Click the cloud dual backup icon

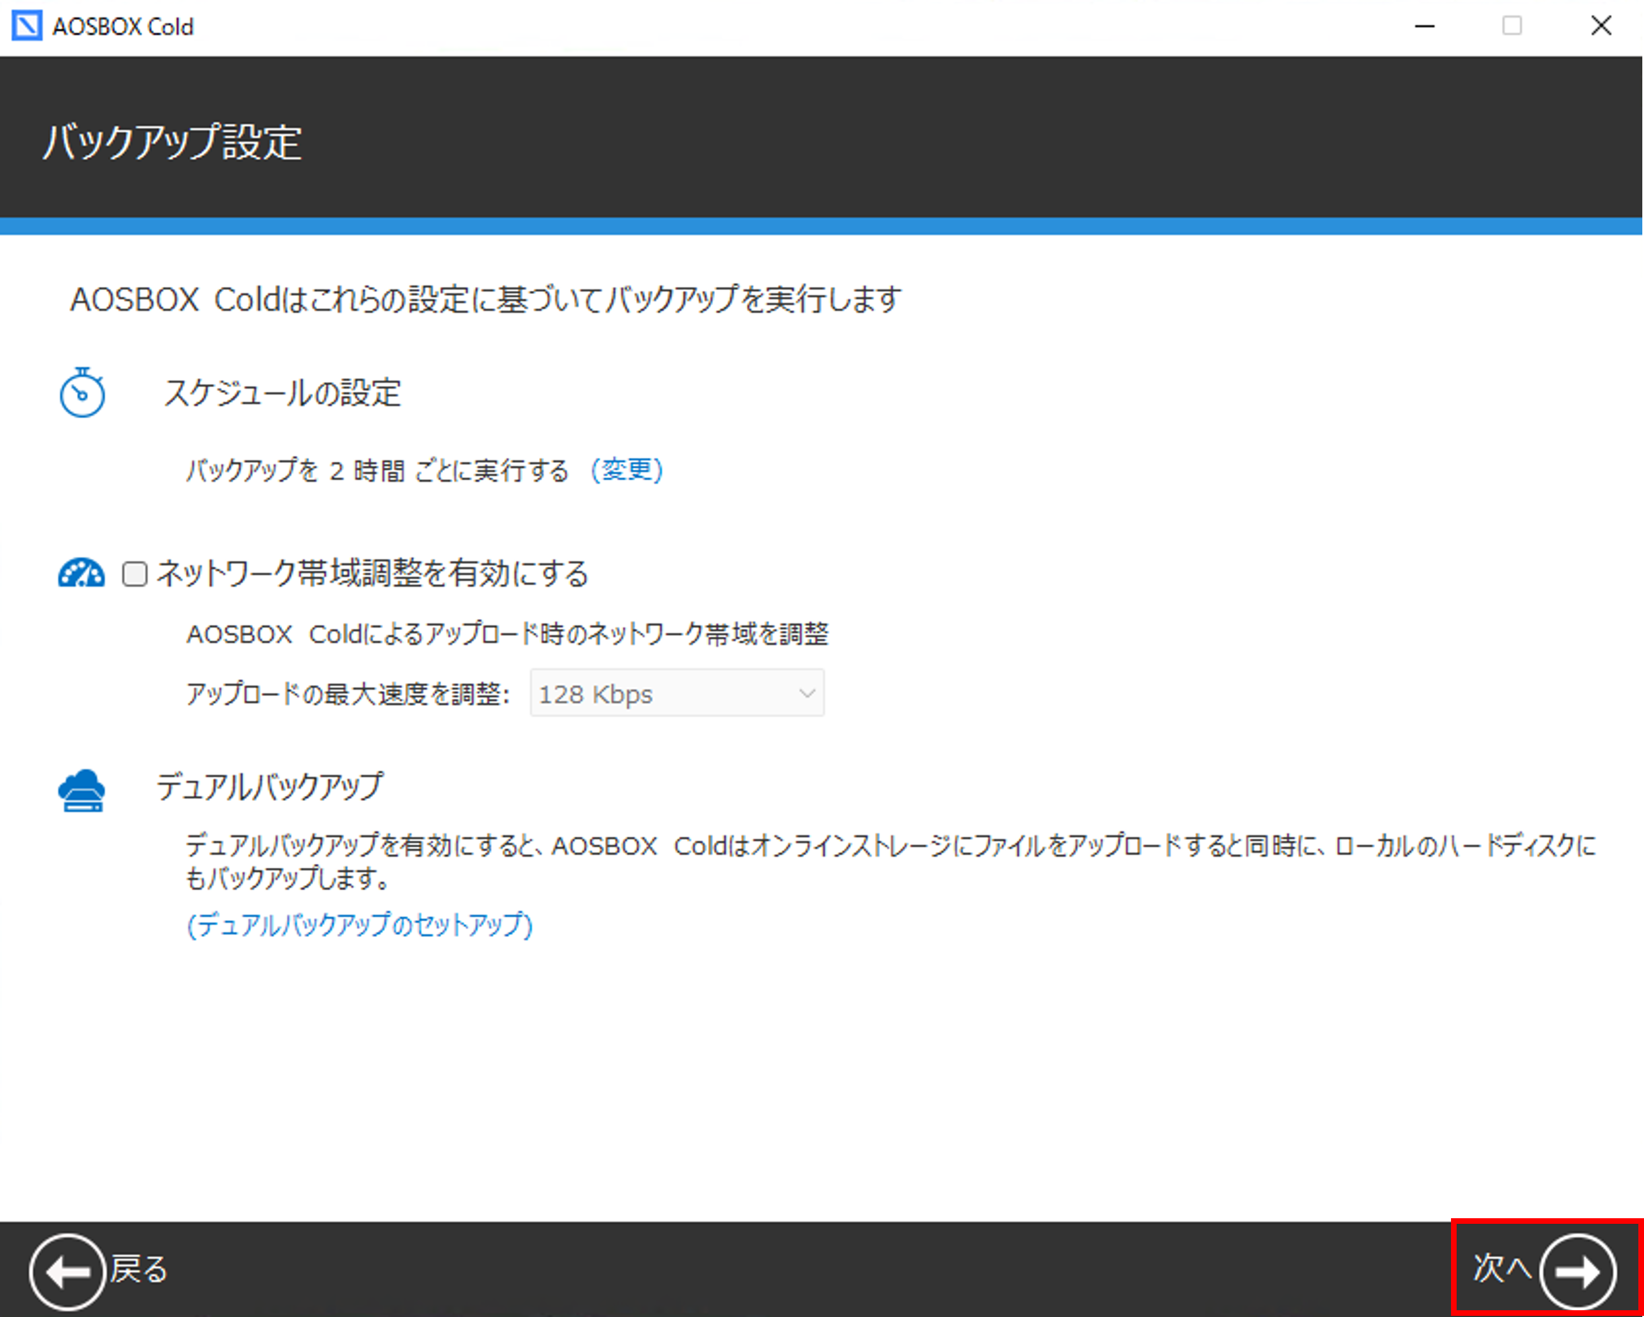(82, 791)
